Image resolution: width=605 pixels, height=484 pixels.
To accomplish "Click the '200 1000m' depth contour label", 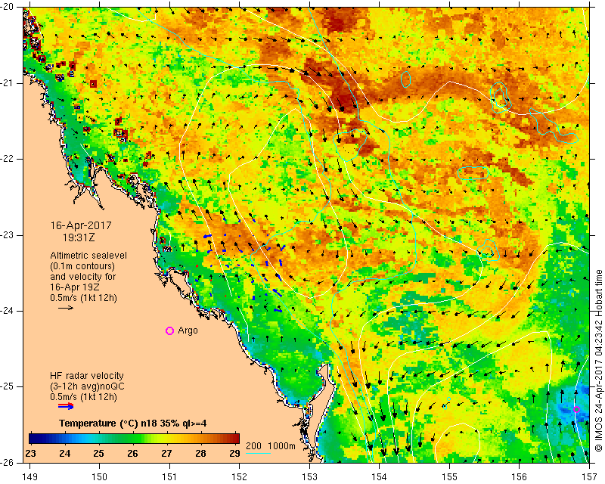I will coord(271,446).
